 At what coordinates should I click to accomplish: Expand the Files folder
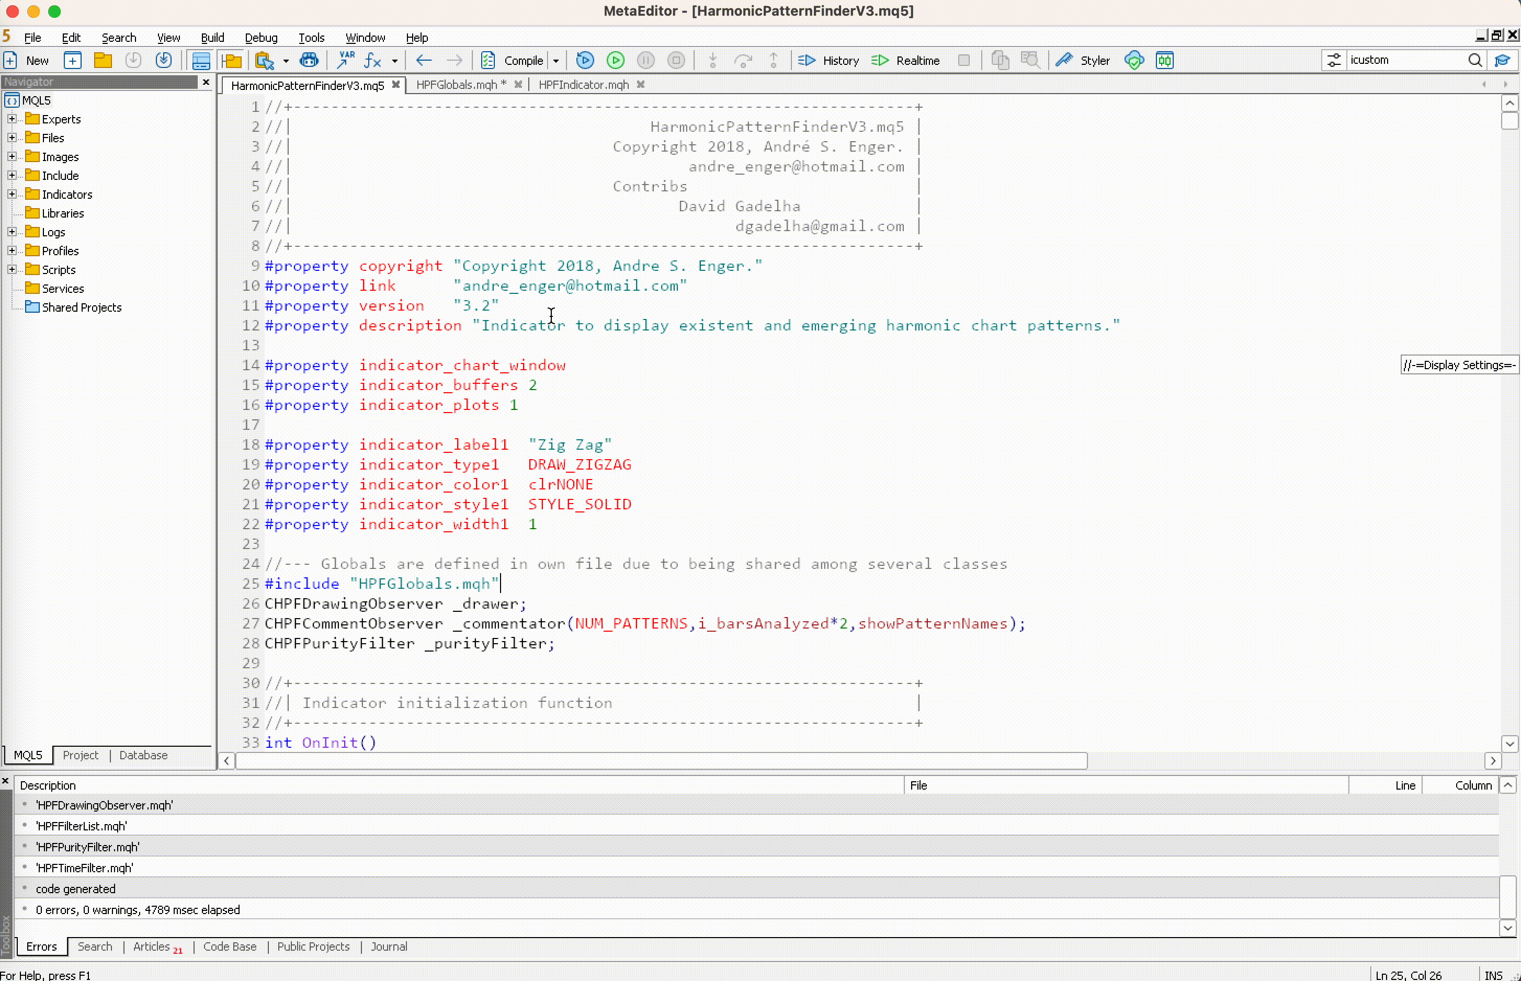pyautogui.click(x=12, y=138)
